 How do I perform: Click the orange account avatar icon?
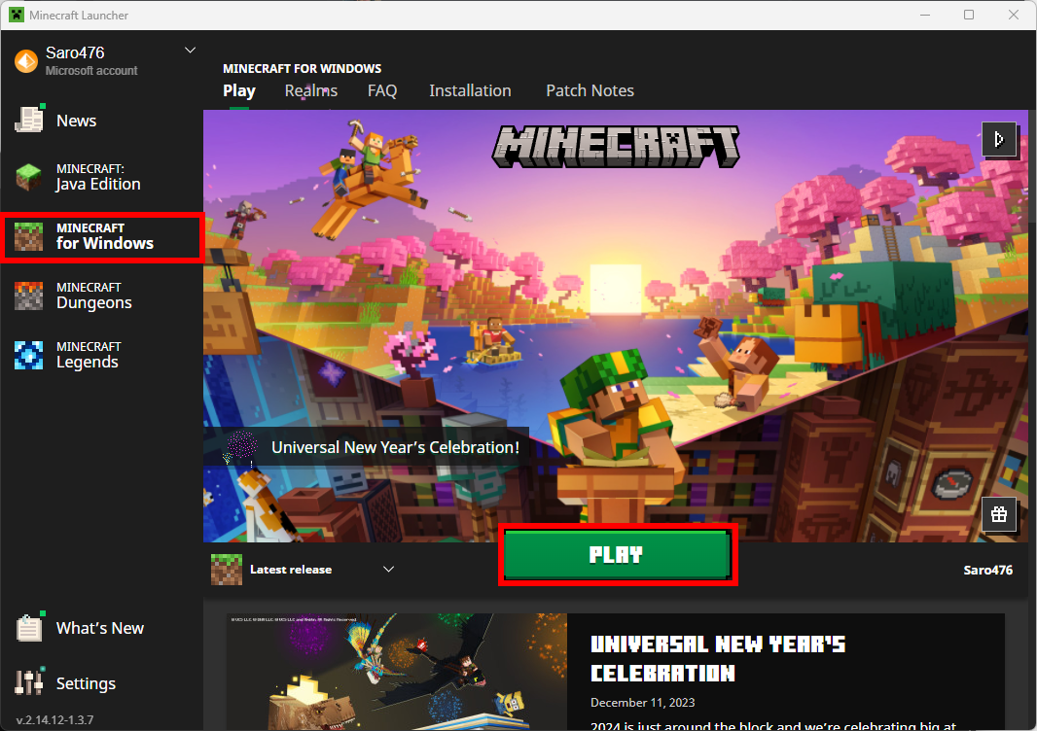click(26, 61)
